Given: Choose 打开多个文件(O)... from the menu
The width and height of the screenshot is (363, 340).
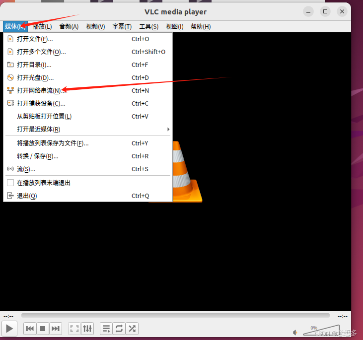Looking at the screenshot, I should (x=88, y=52).
